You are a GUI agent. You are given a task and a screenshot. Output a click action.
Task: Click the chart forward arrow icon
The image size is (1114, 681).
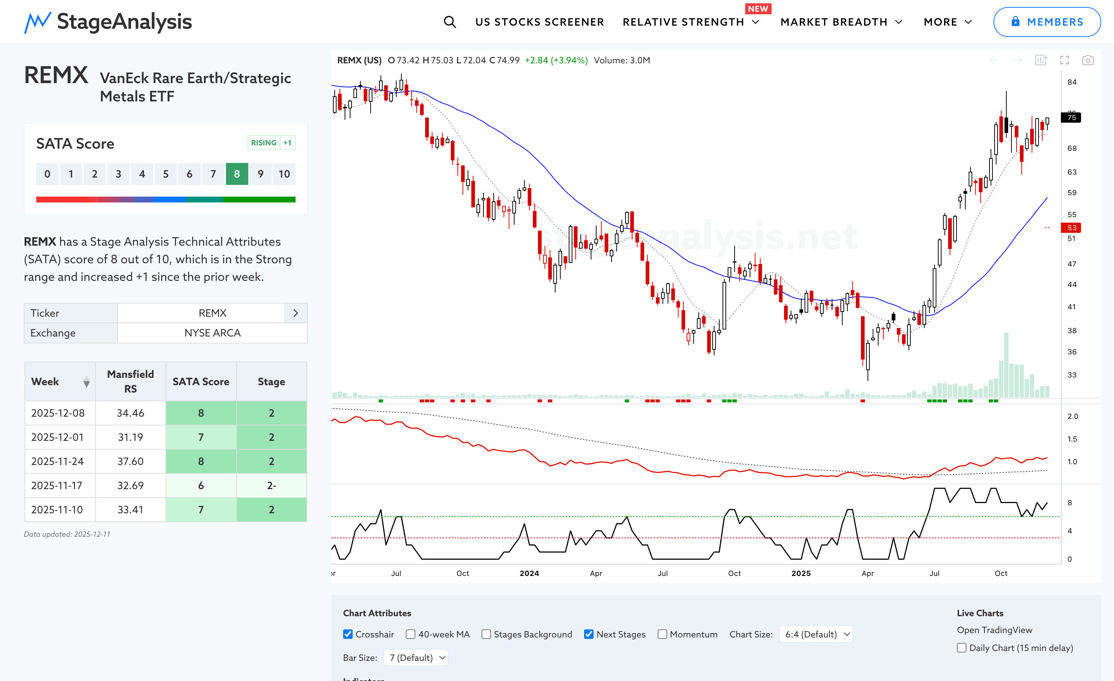coord(1017,60)
